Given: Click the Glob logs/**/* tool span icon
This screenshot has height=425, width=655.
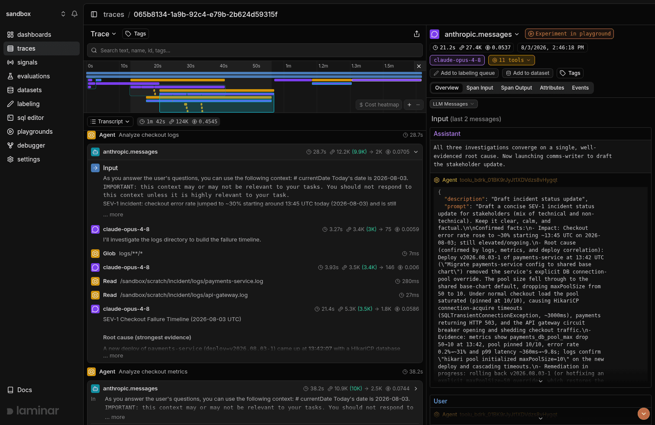Looking at the screenshot, I should (x=95, y=254).
